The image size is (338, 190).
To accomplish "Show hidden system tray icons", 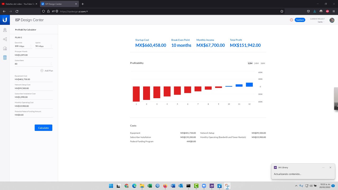I will coord(296,186).
